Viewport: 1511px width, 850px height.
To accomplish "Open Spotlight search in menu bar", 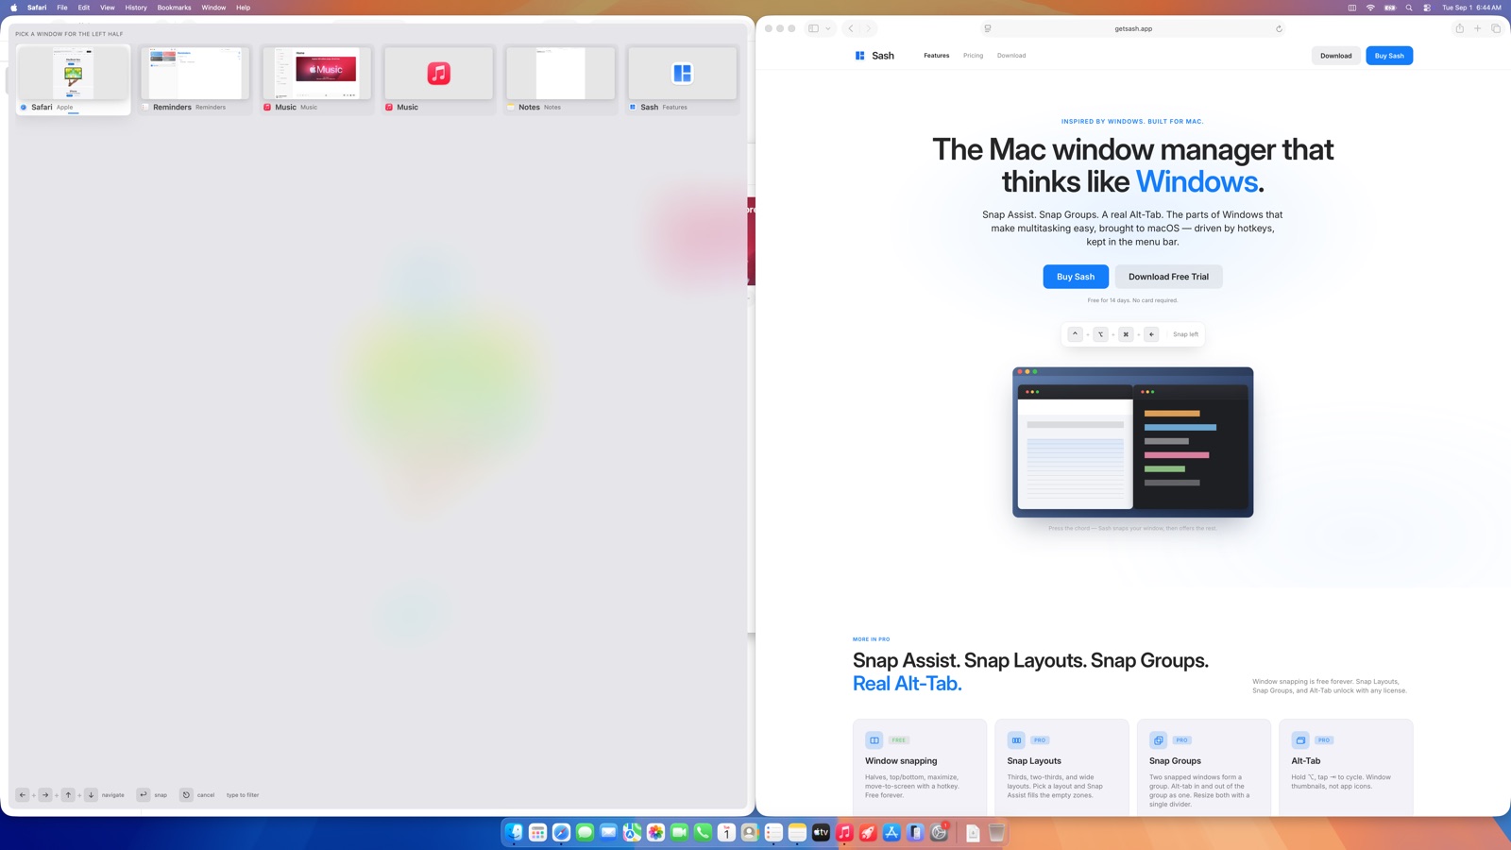I will coord(1409,8).
